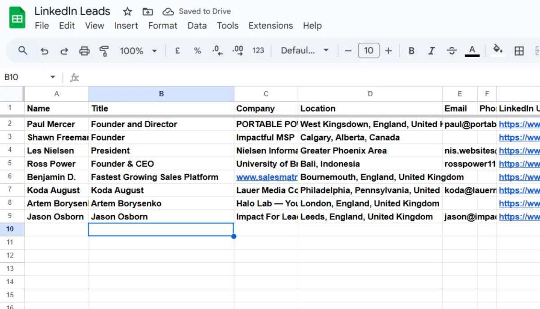Open the Format menu
540x309 pixels.
(163, 26)
